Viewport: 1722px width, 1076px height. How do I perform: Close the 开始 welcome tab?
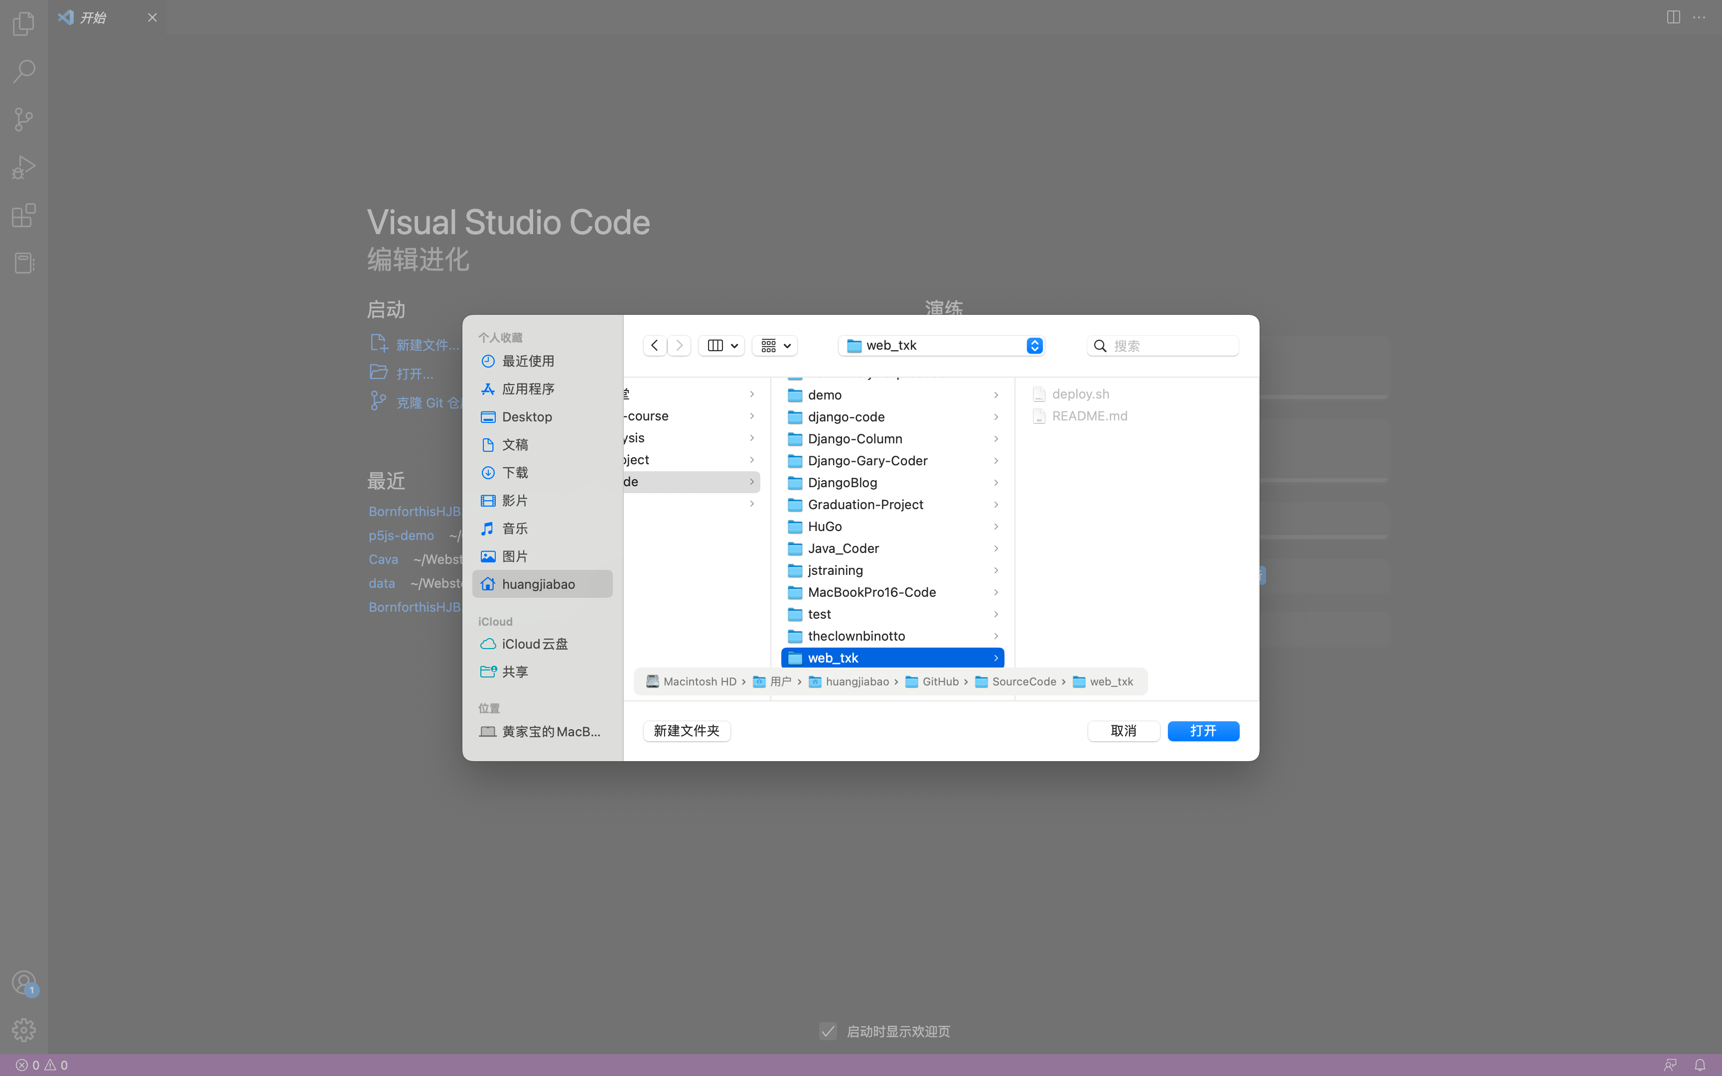click(x=152, y=17)
